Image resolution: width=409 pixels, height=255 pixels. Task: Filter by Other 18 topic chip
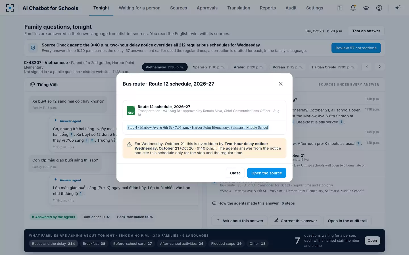point(258,244)
